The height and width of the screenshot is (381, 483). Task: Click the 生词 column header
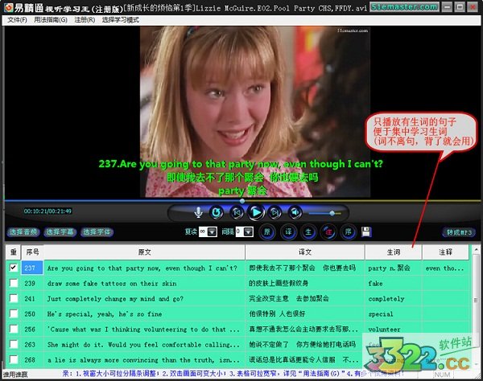[394, 252]
